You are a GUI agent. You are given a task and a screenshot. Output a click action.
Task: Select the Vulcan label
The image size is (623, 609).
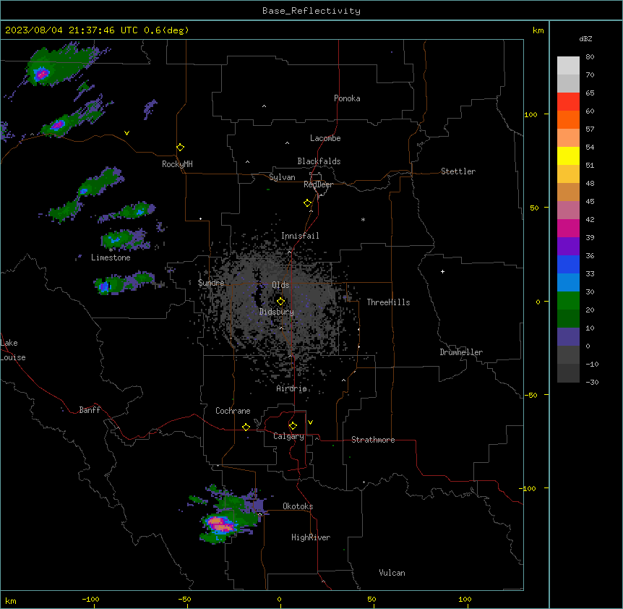[392, 573]
